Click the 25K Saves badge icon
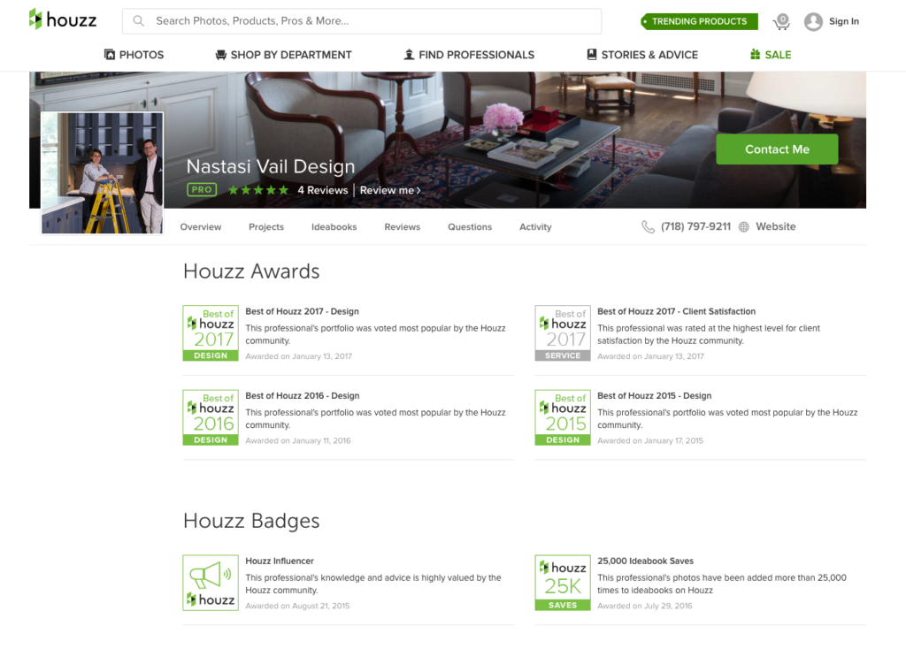This screenshot has height=649, width=906. click(x=563, y=583)
